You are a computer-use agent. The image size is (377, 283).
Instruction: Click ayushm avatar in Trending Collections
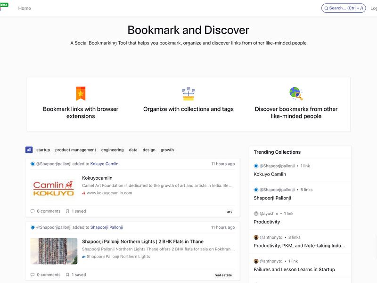(256, 214)
